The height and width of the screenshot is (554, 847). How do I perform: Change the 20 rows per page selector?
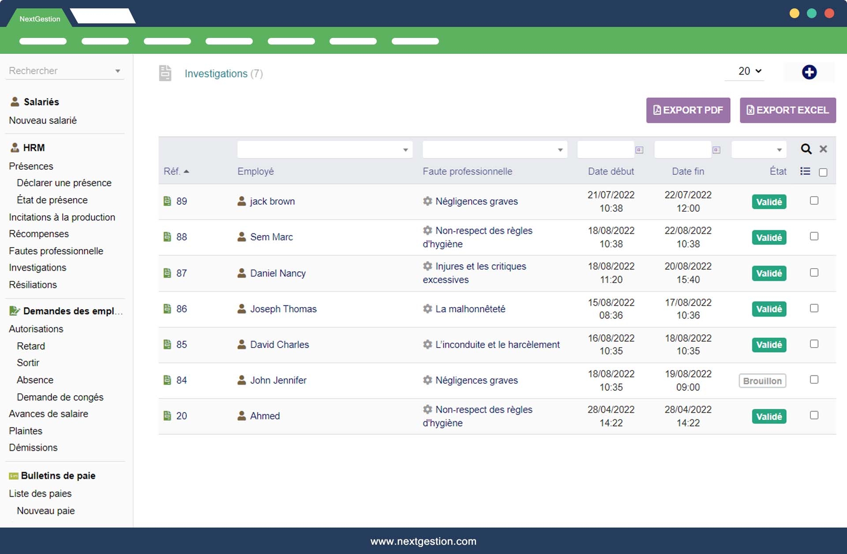[749, 71]
